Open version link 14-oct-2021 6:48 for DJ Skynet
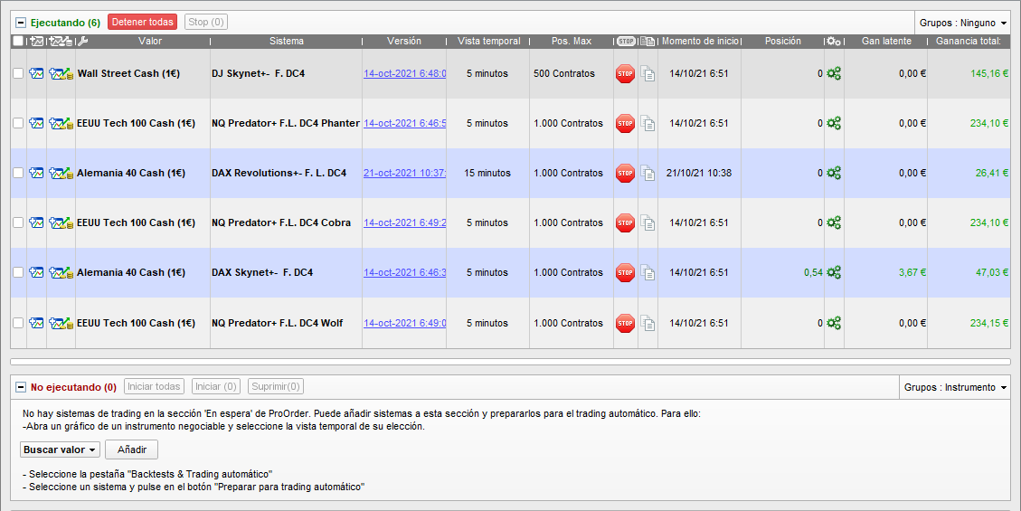Viewport: 1021px width, 511px height. tap(405, 73)
